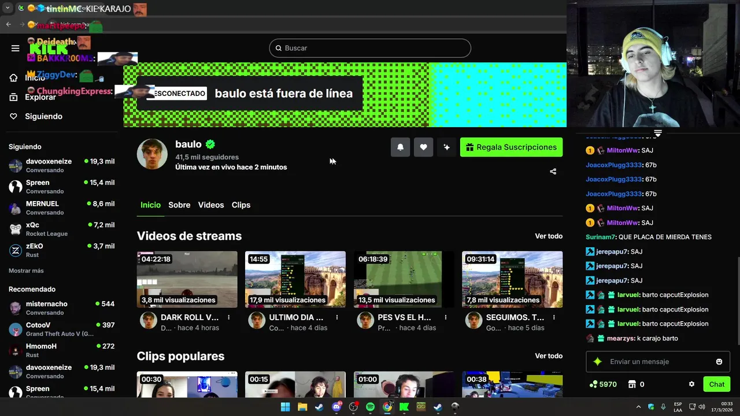
Task: Click the Buscar search field
Action: coord(370,48)
